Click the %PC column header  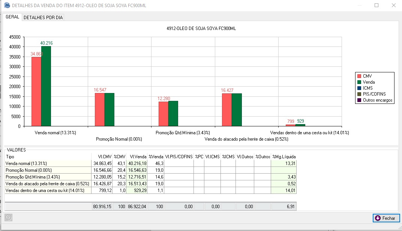(199, 157)
